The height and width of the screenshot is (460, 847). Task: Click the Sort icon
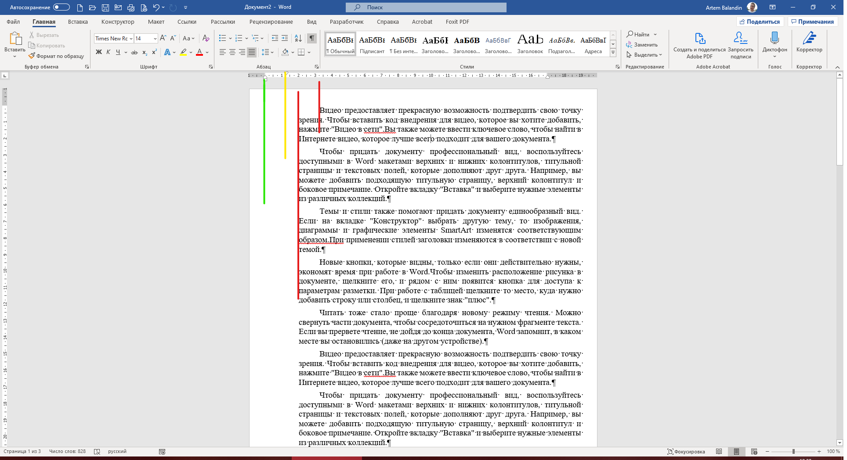coord(298,38)
